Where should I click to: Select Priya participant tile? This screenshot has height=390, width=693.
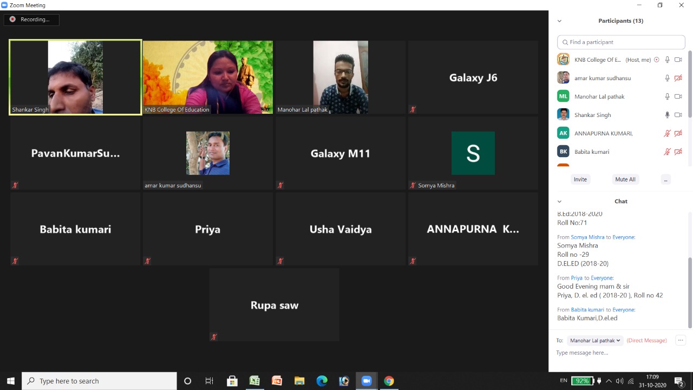(x=208, y=229)
